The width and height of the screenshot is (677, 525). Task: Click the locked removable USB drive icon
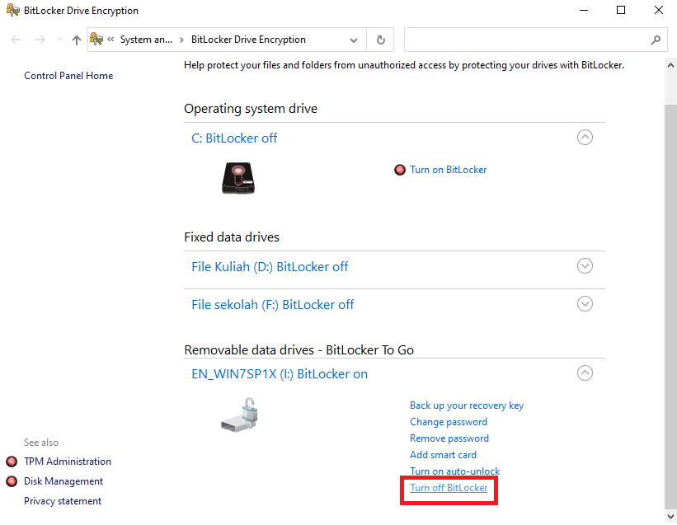click(238, 414)
